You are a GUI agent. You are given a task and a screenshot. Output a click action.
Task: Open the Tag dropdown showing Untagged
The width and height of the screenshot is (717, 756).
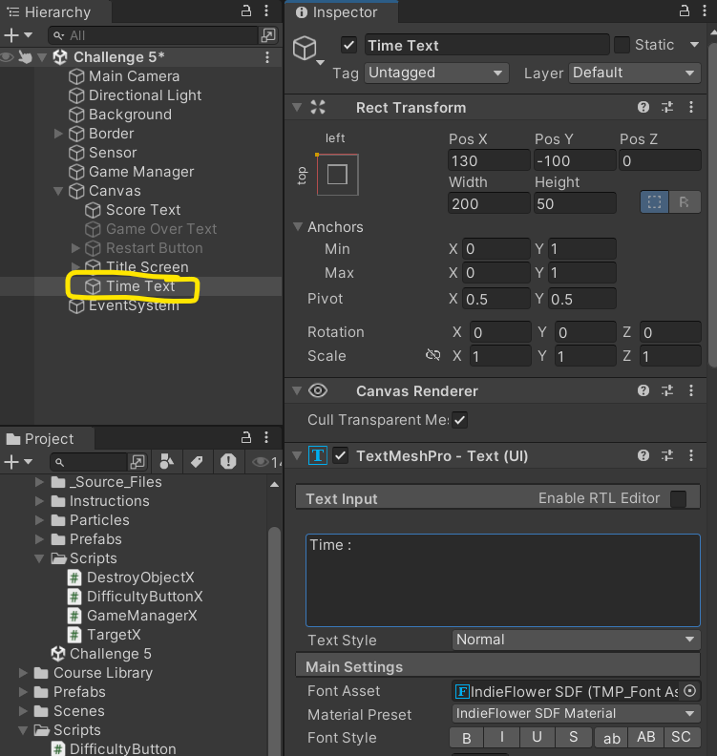click(x=436, y=73)
